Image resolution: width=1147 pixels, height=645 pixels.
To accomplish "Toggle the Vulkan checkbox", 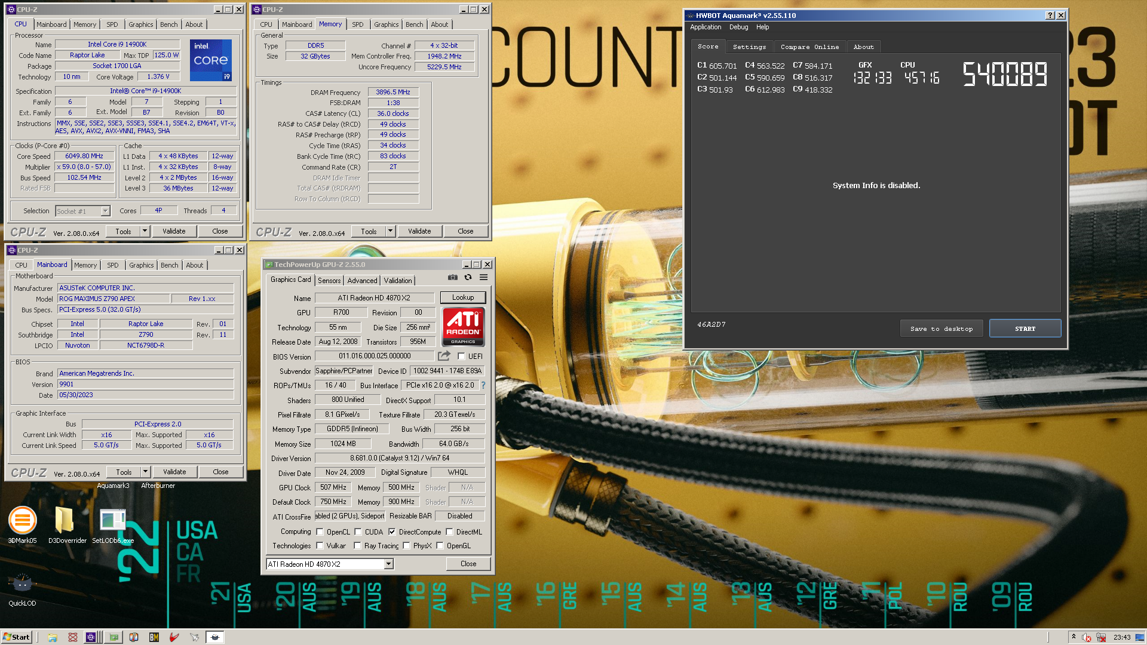I will 320,545.
